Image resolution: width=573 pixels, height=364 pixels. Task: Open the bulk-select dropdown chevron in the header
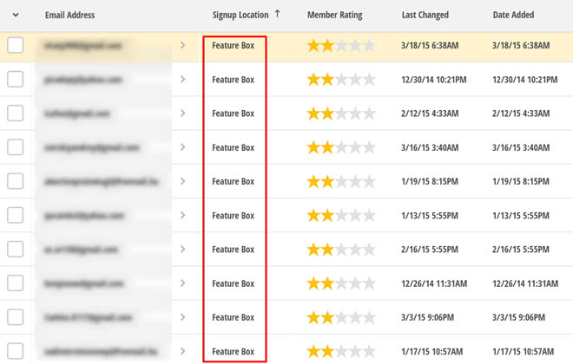click(16, 15)
